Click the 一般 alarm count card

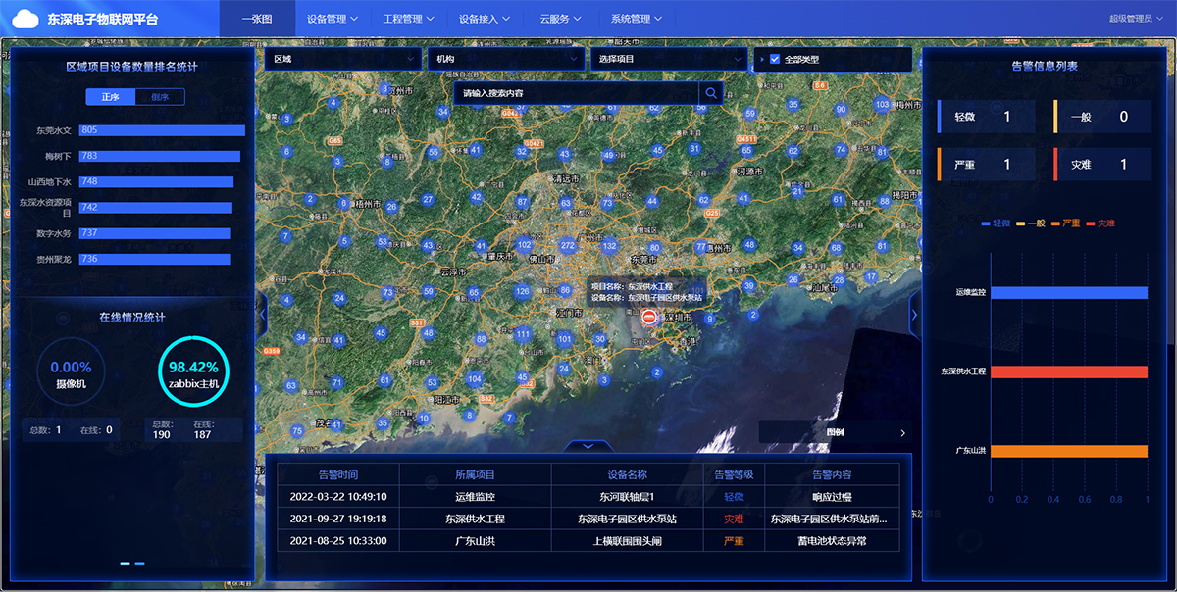(x=1102, y=117)
